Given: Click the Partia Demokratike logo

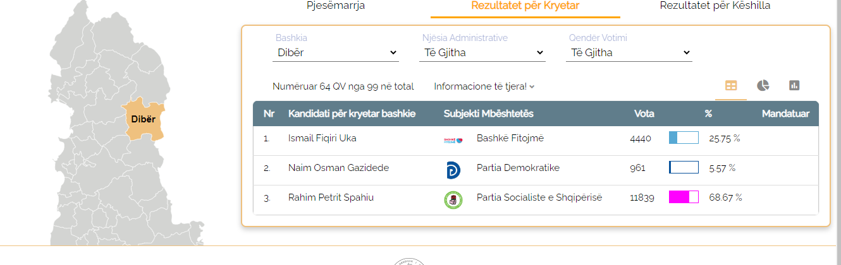Looking at the screenshot, I should pos(453,170).
